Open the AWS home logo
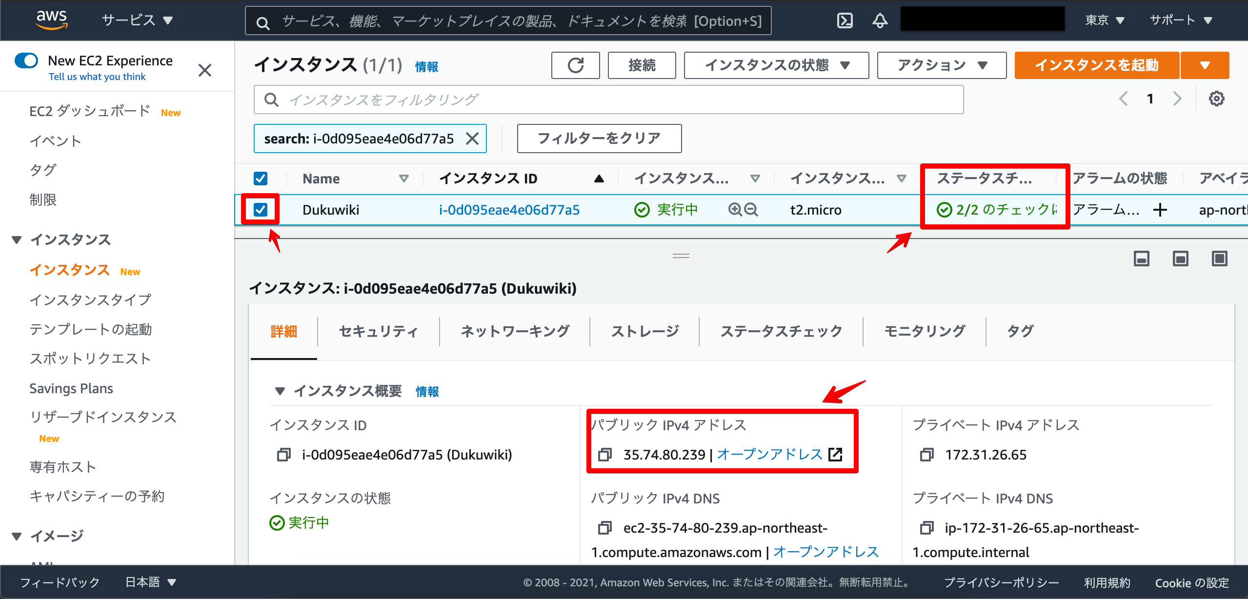 52,20
